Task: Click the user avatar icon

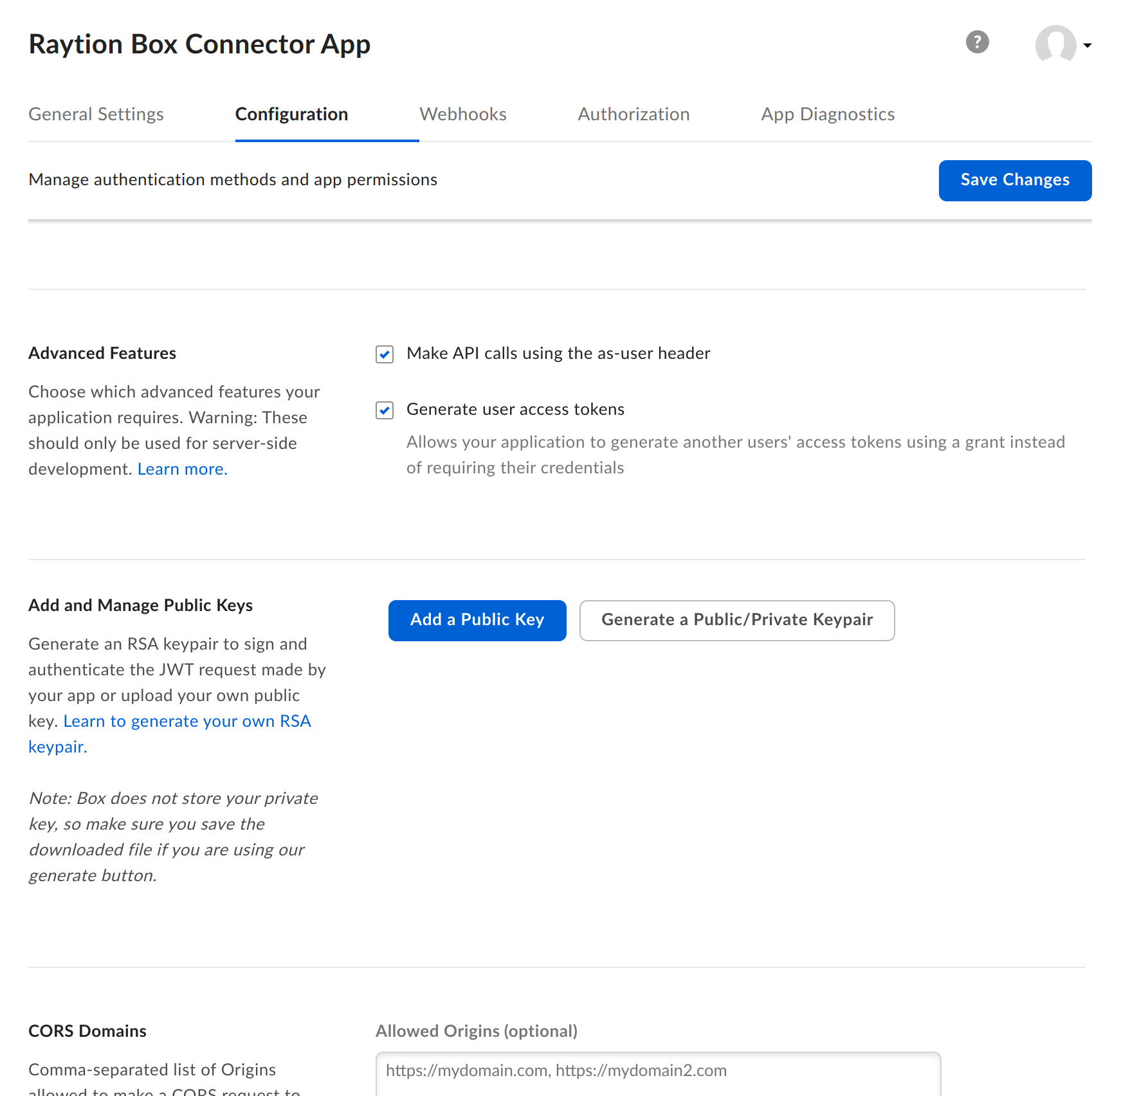Action: tap(1055, 44)
